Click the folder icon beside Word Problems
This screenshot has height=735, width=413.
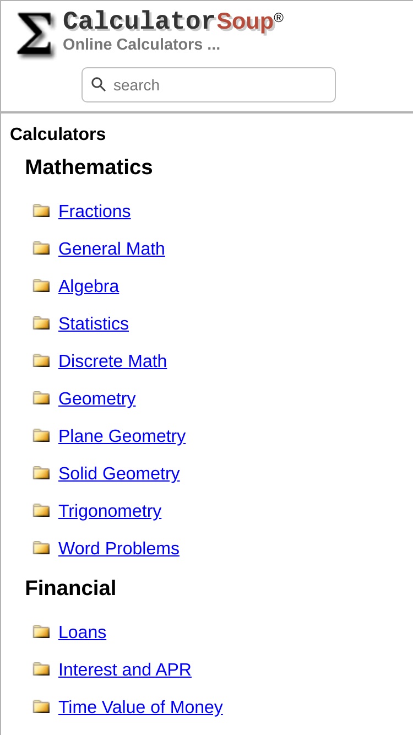41,548
